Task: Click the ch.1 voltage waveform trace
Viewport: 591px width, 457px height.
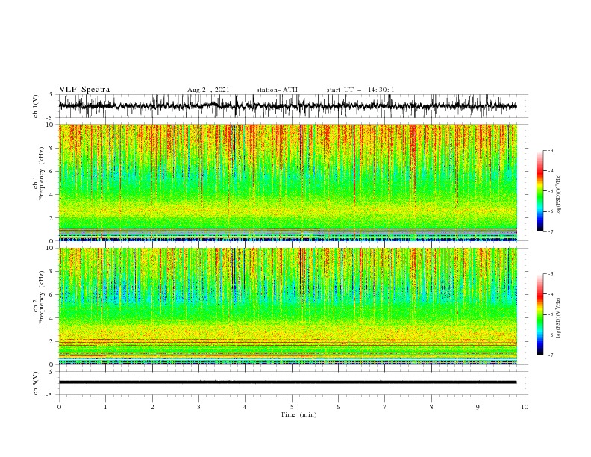Action: coord(287,106)
